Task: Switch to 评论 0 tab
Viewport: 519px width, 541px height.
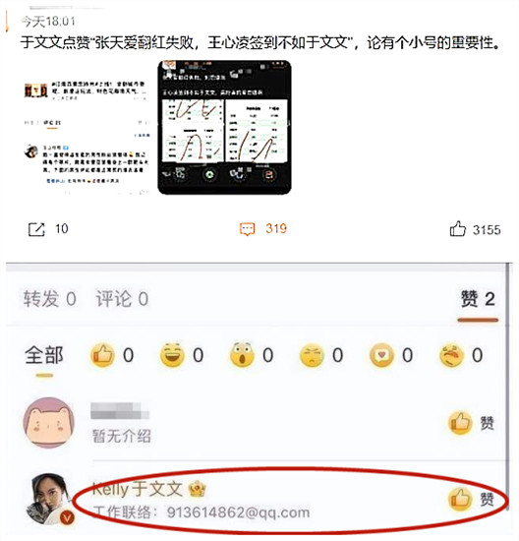Action: [122, 299]
